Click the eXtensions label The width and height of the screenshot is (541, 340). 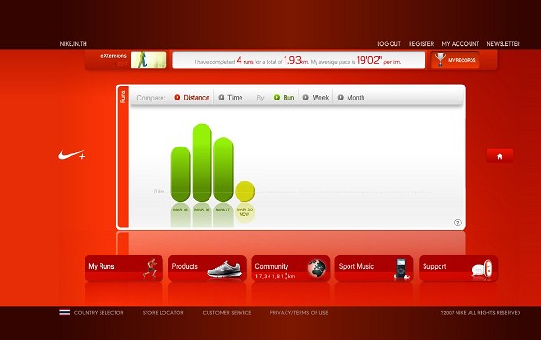114,56
